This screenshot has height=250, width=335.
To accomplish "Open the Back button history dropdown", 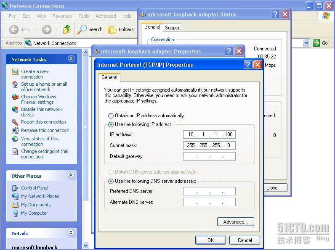I will 35,29.
